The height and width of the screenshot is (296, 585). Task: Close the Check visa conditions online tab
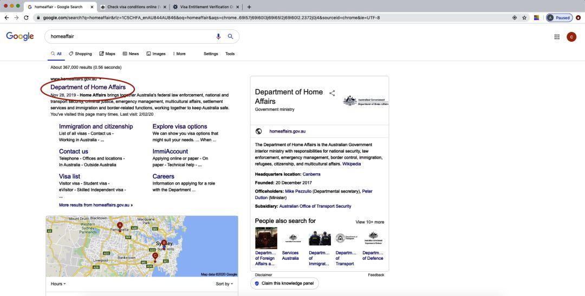coord(165,6)
